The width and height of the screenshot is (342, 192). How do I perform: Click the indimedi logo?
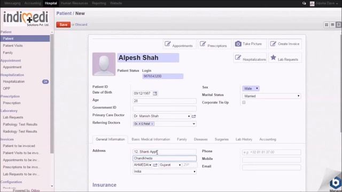[x=26, y=18]
